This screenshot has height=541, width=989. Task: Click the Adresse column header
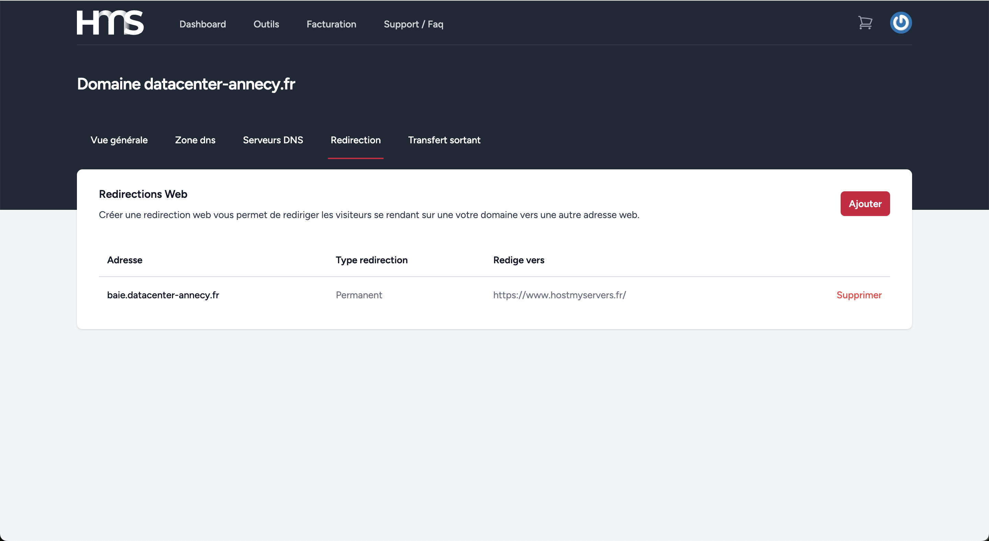coord(124,260)
